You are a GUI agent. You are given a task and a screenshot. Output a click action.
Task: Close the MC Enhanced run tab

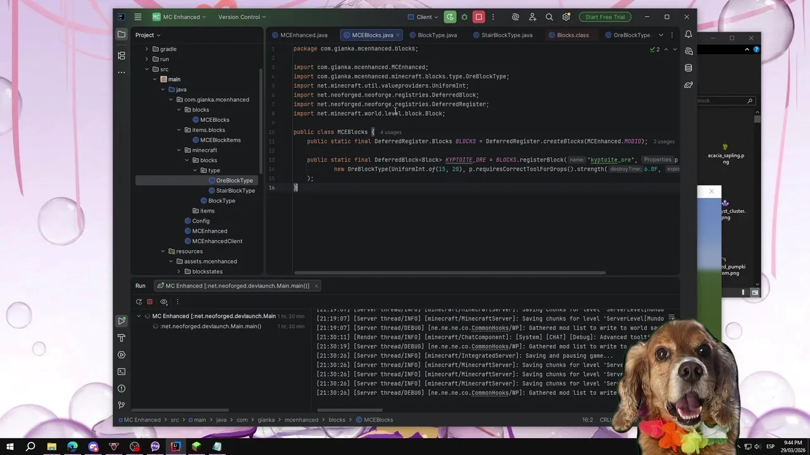(316, 286)
